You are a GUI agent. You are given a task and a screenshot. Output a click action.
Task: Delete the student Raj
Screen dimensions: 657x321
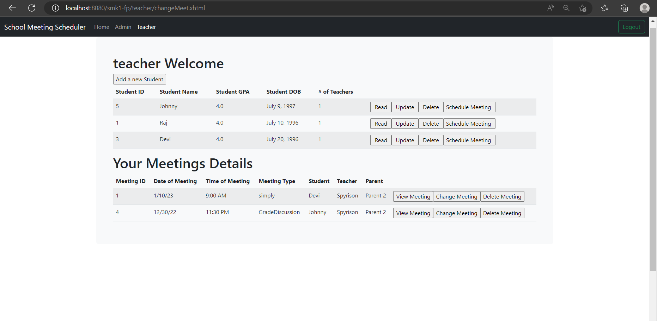pos(431,124)
